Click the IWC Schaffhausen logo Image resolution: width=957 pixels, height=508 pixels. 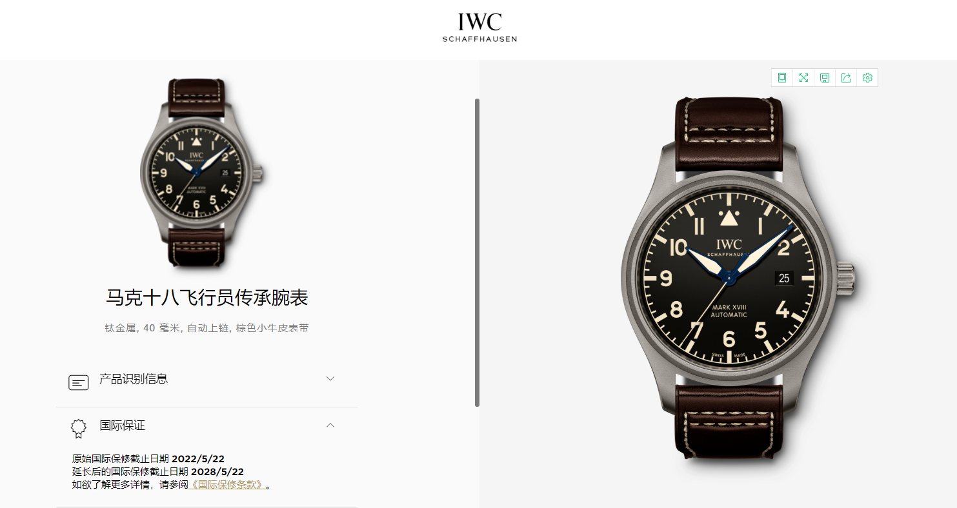pos(479,27)
